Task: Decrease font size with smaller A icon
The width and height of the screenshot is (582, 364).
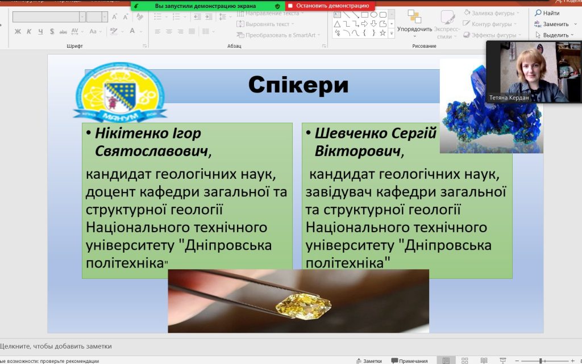Action: (x=126, y=16)
